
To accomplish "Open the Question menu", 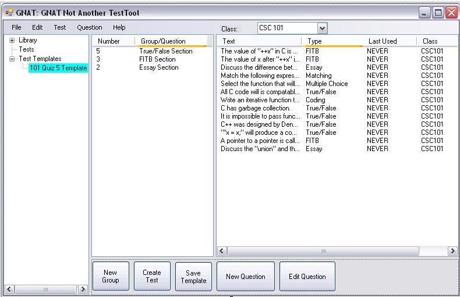I will click(89, 27).
